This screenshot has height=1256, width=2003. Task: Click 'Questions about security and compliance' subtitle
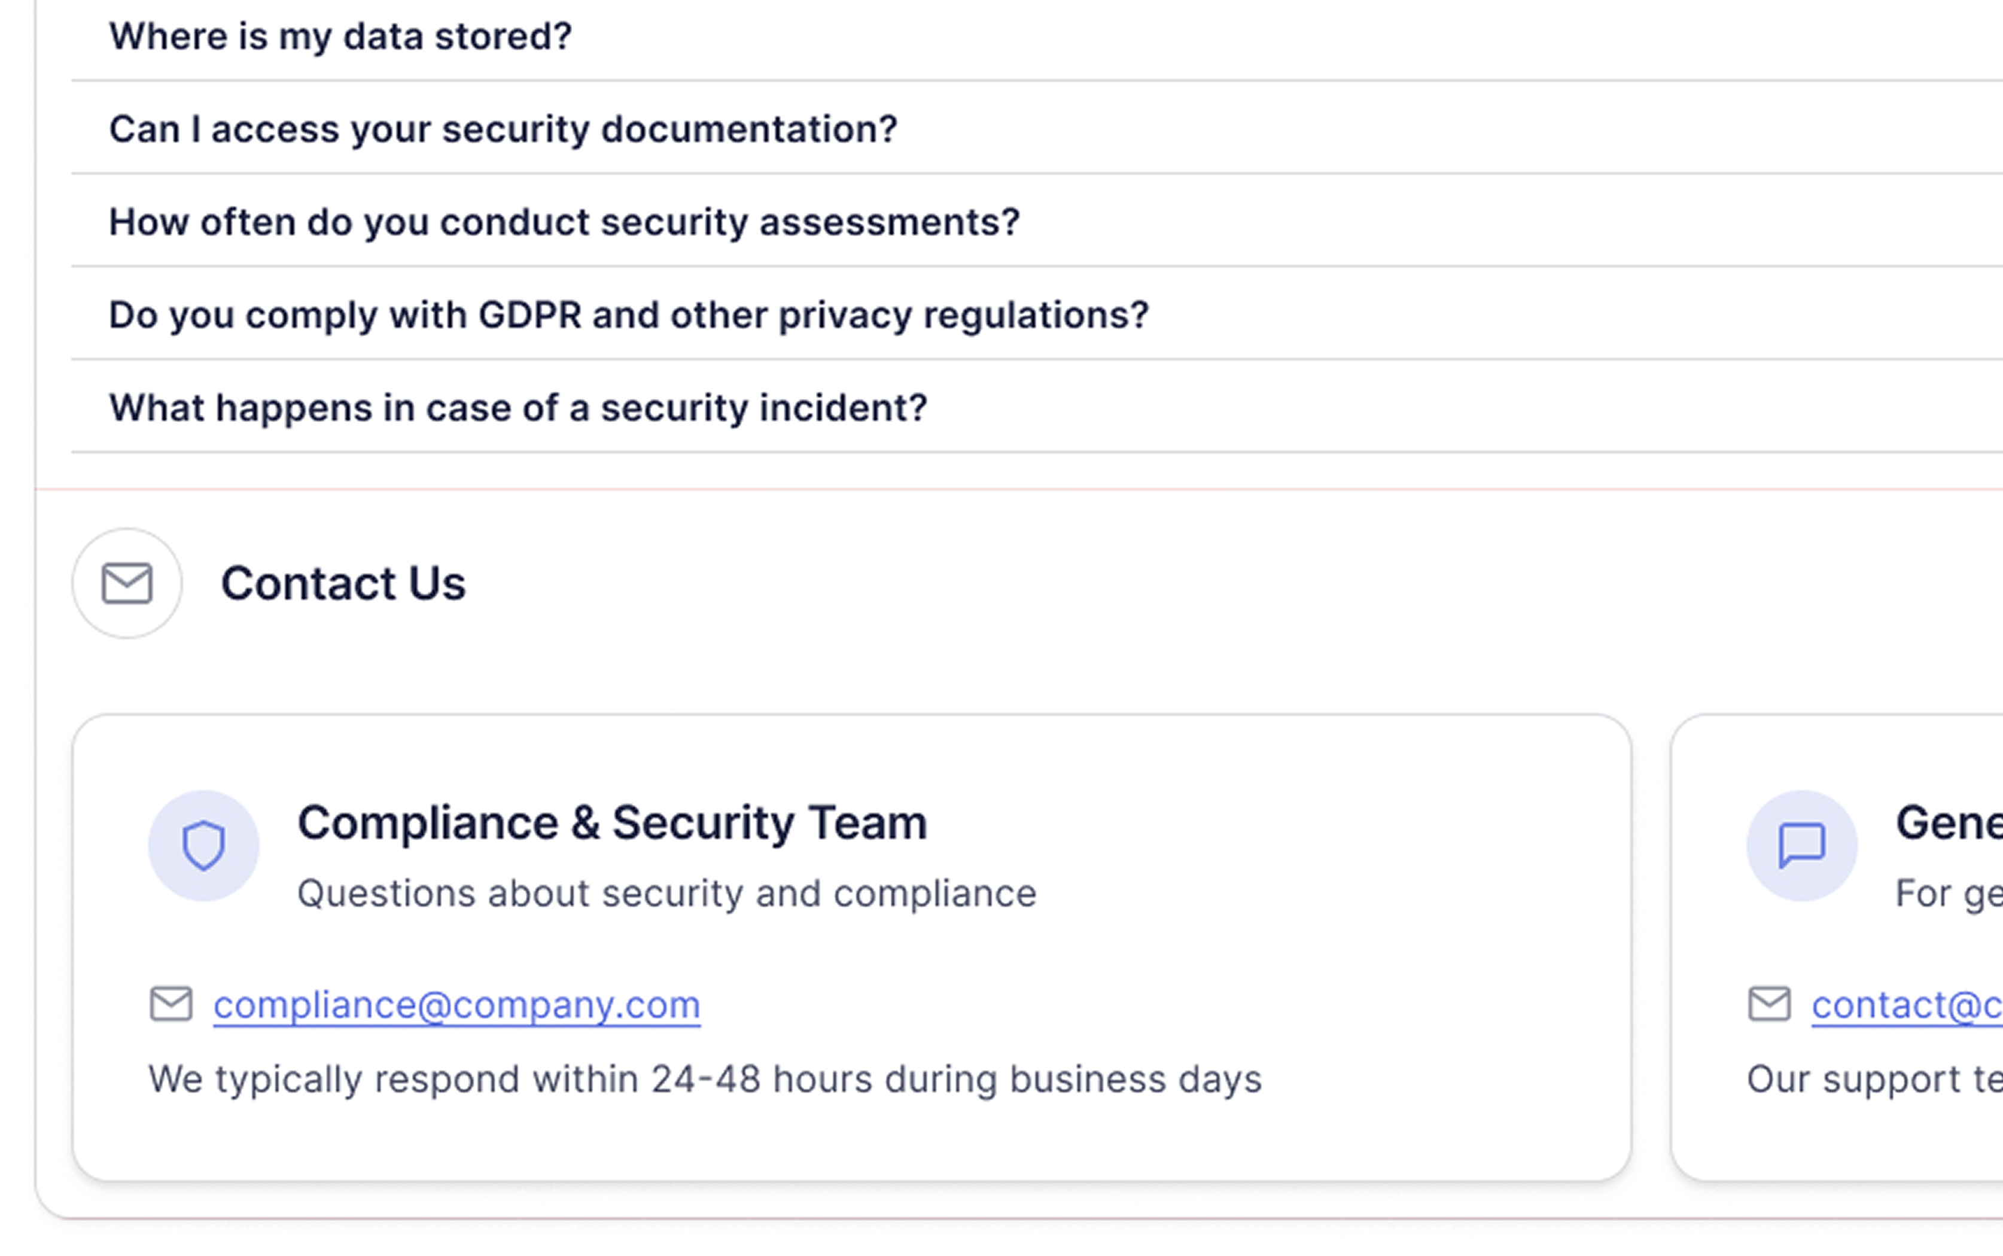[666, 894]
